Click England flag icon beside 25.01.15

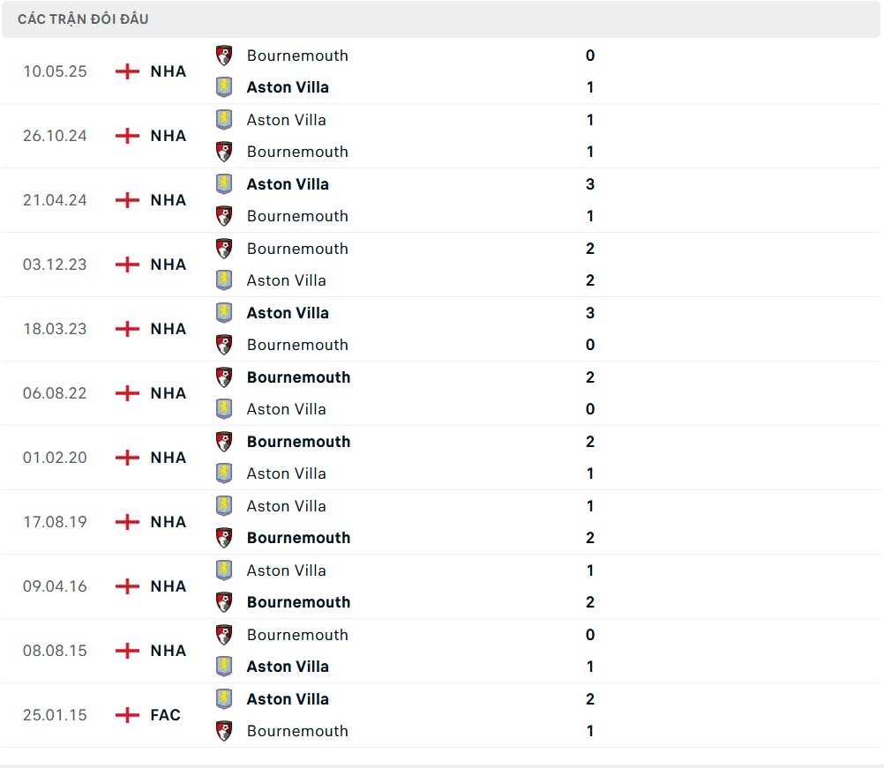[128, 715]
